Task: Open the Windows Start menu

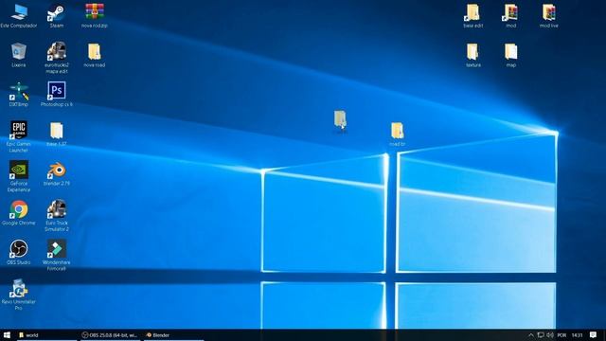Action: pyautogui.click(x=7, y=335)
